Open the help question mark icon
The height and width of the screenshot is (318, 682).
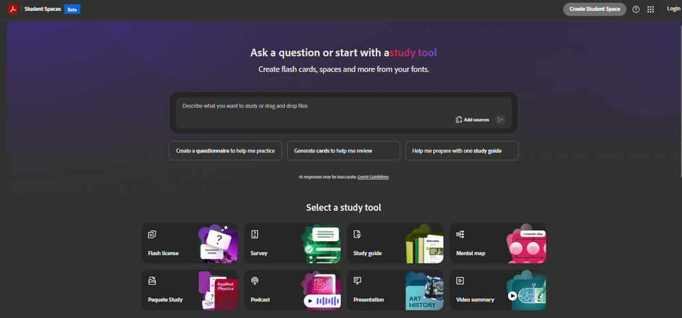click(636, 9)
